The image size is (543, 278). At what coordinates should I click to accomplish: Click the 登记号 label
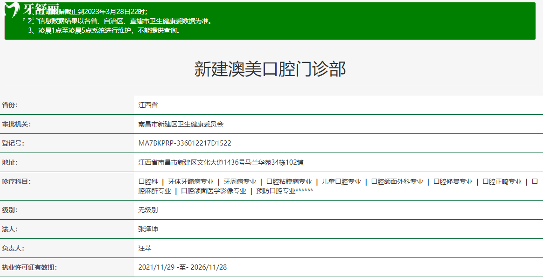tap(13, 143)
